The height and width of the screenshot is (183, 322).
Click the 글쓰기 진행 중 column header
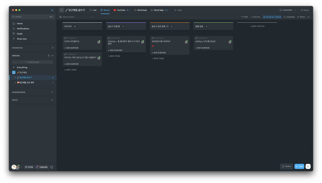point(126,26)
